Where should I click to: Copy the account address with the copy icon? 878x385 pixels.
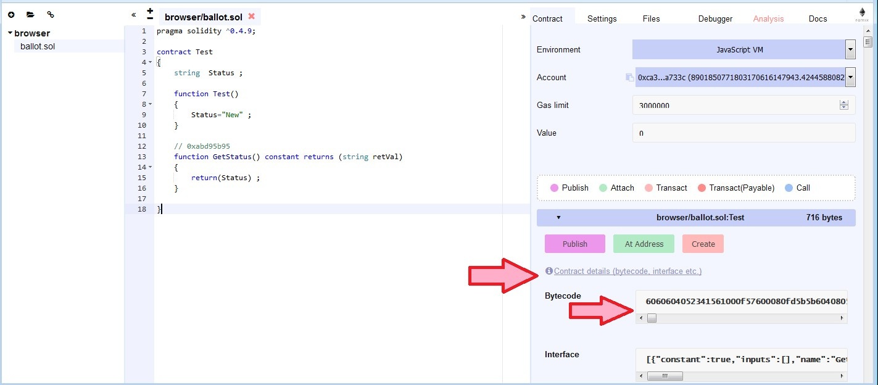point(629,77)
